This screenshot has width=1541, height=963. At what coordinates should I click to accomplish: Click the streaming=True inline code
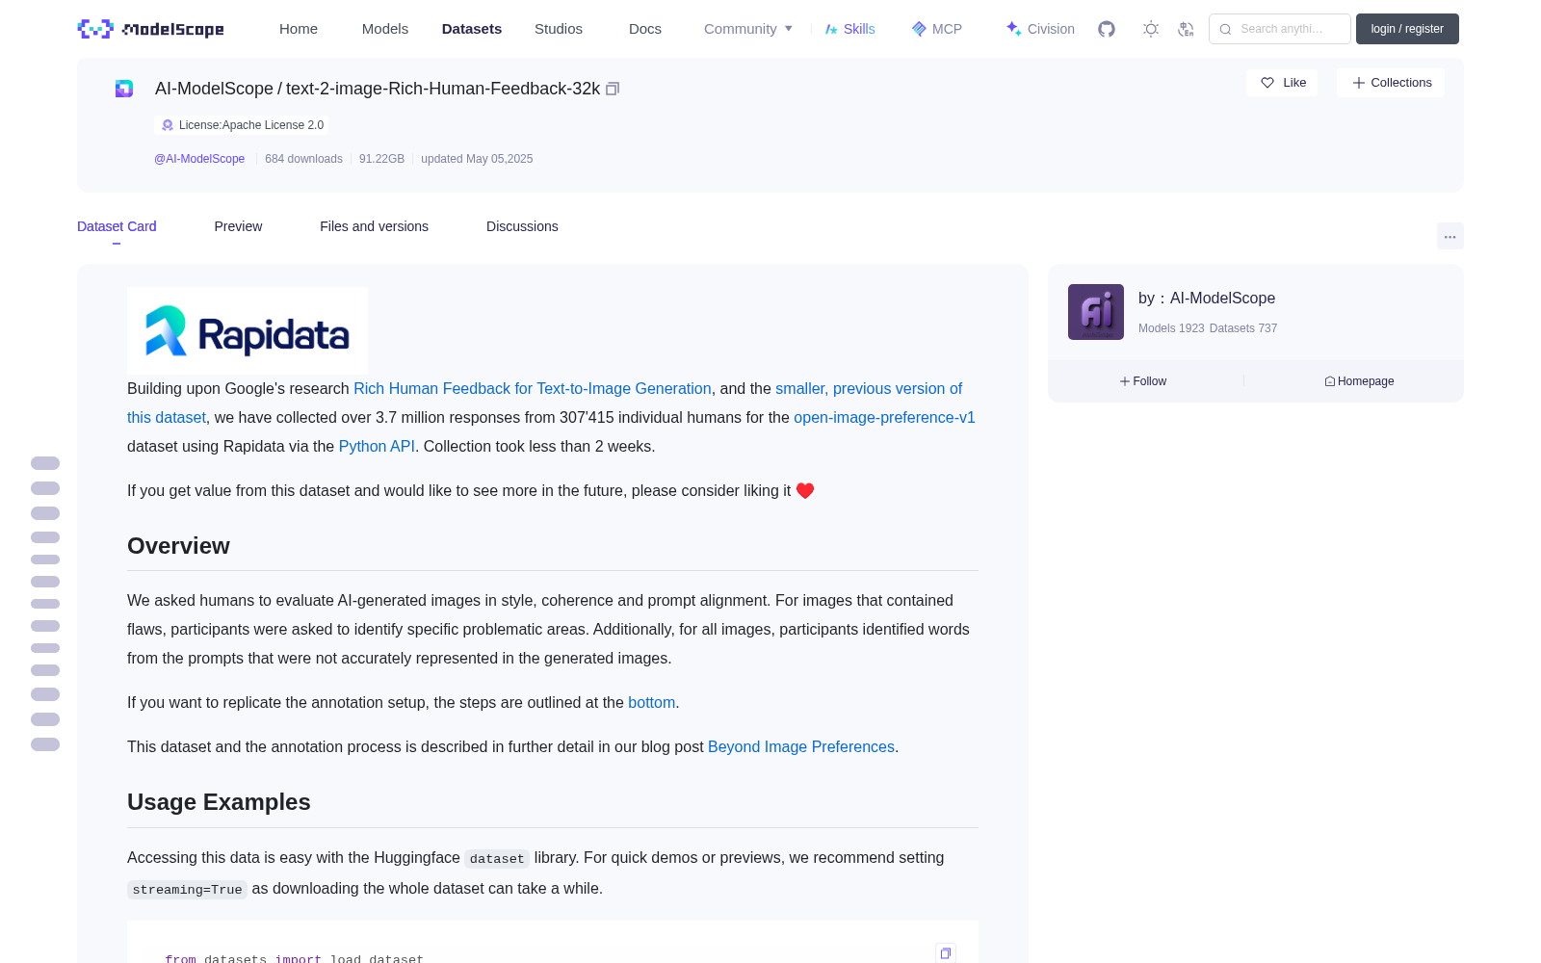(187, 890)
